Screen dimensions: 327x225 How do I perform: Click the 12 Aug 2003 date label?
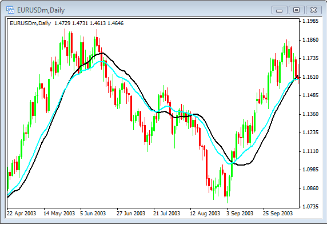click(205, 214)
